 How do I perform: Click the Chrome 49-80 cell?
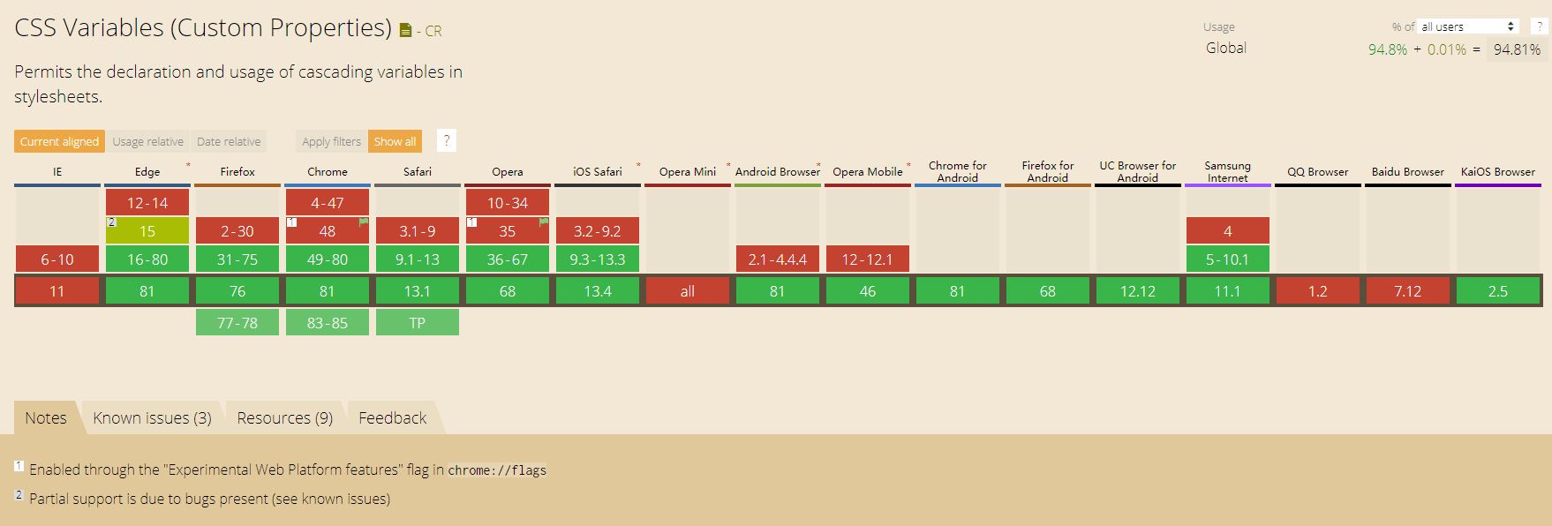point(328,259)
